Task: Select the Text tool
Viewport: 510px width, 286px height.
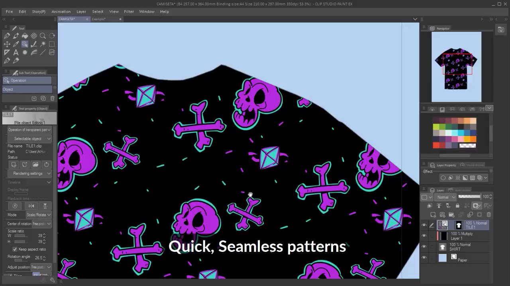Action: point(16,52)
